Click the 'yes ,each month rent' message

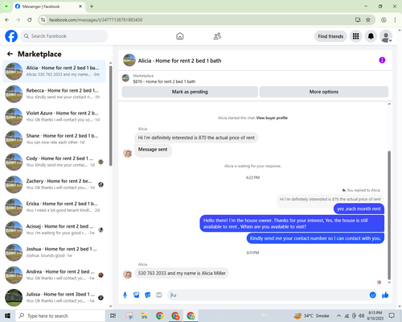pos(359,208)
